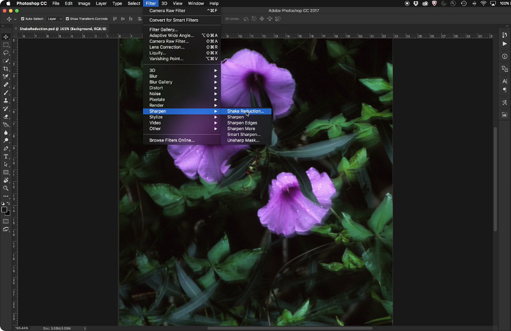The width and height of the screenshot is (511, 331).
Task: Choose Sharpen Edges filter
Action: point(246,123)
